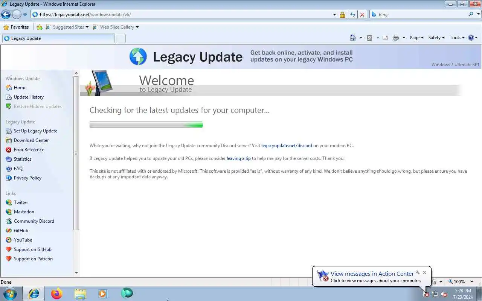Open the Safety menu
This screenshot has height=301, width=482.
click(x=436, y=38)
